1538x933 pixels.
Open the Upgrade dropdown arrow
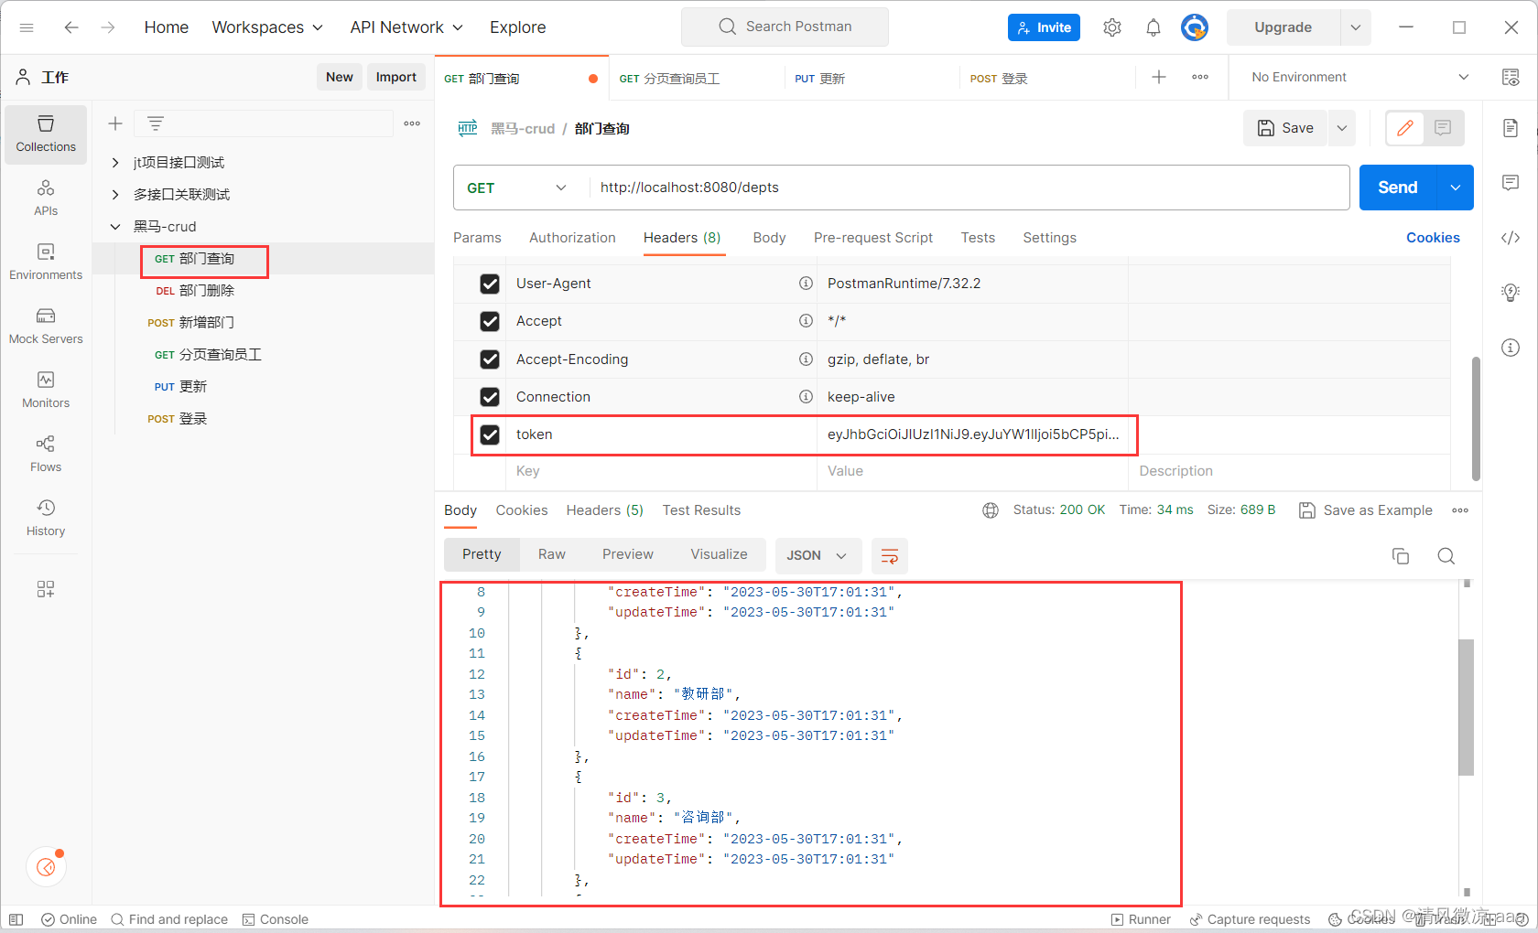(x=1356, y=27)
